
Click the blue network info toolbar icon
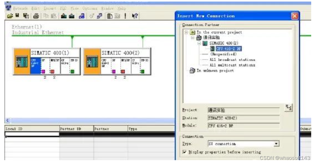click(82, 16)
